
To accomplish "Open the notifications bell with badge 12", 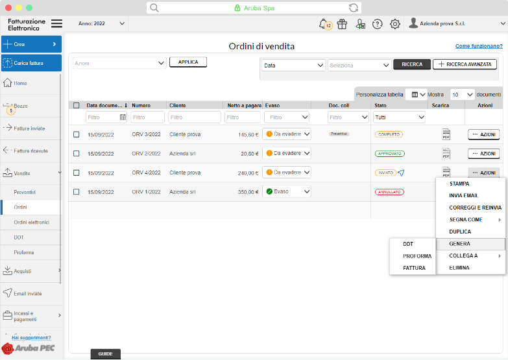I will (325, 24).
